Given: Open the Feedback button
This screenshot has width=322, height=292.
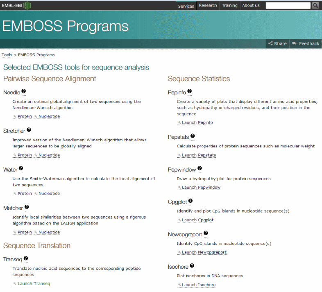Looking at the screenshot, I should [305, 43].
